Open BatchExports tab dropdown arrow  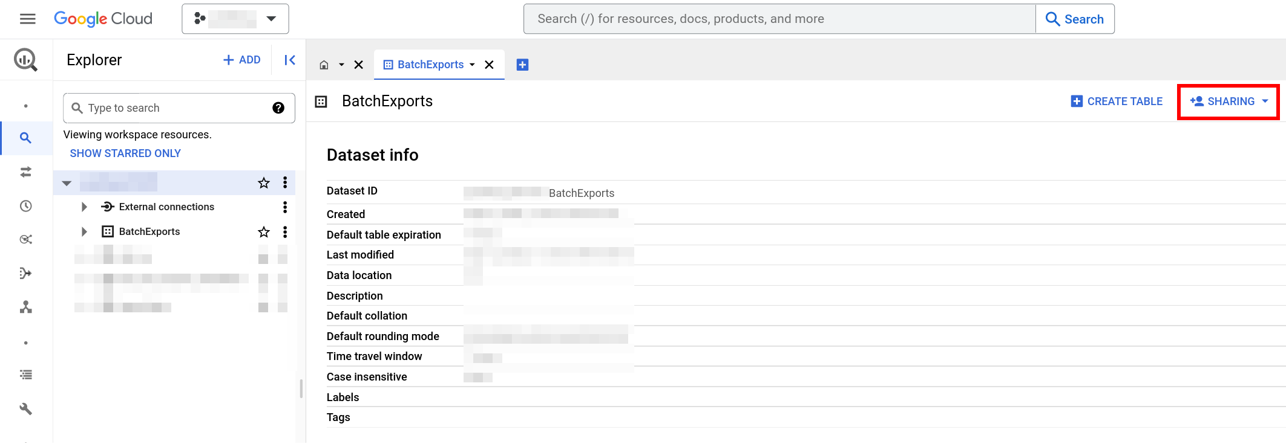pos(472,65)
